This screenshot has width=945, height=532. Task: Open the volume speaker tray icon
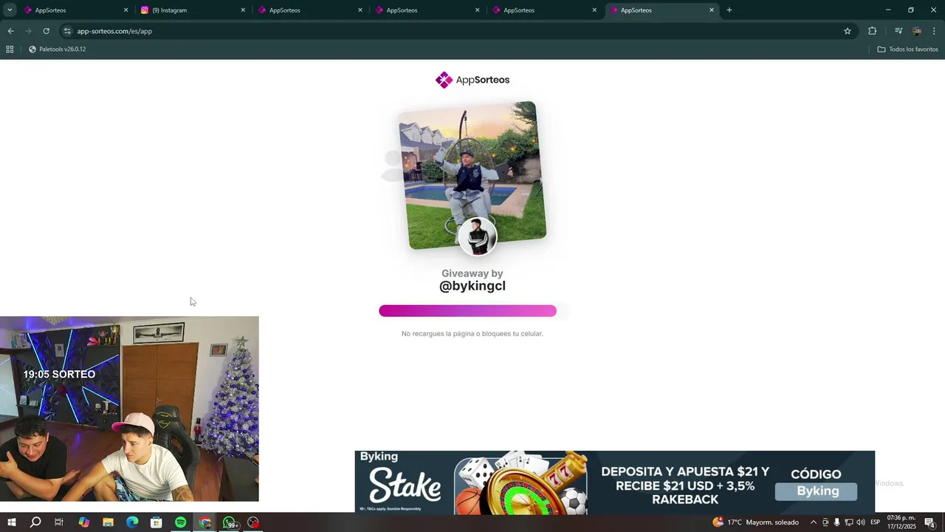(861, 522)
